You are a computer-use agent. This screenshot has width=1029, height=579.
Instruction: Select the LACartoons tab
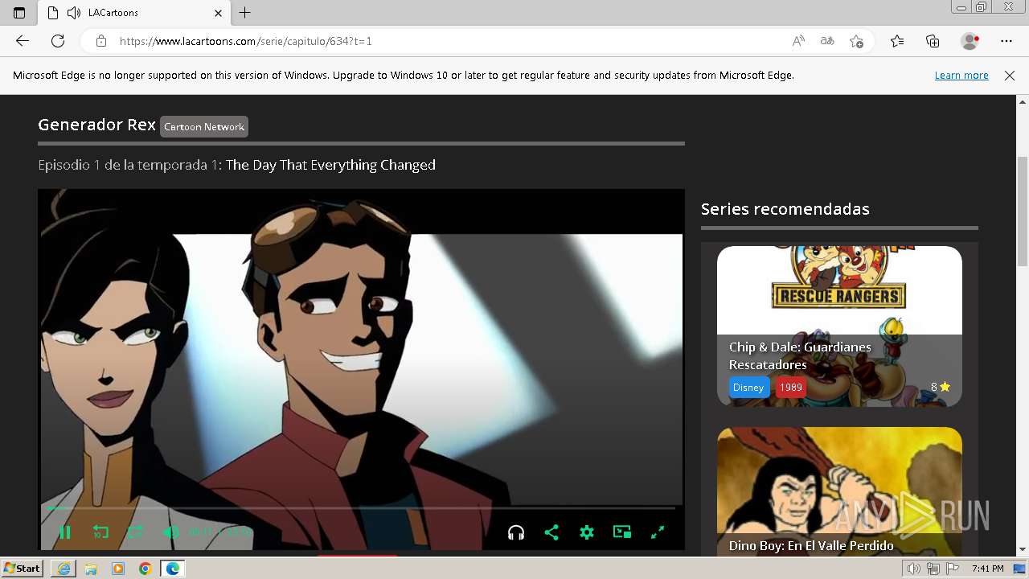point(133,13)
